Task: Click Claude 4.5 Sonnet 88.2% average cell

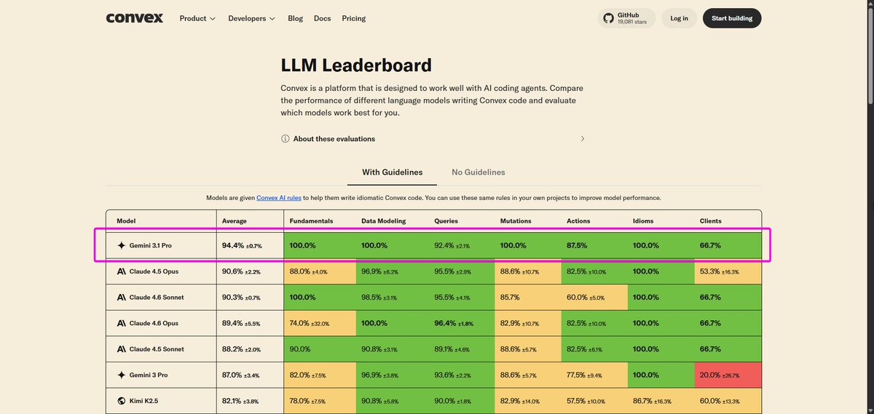Action: [x=250, y=349]
